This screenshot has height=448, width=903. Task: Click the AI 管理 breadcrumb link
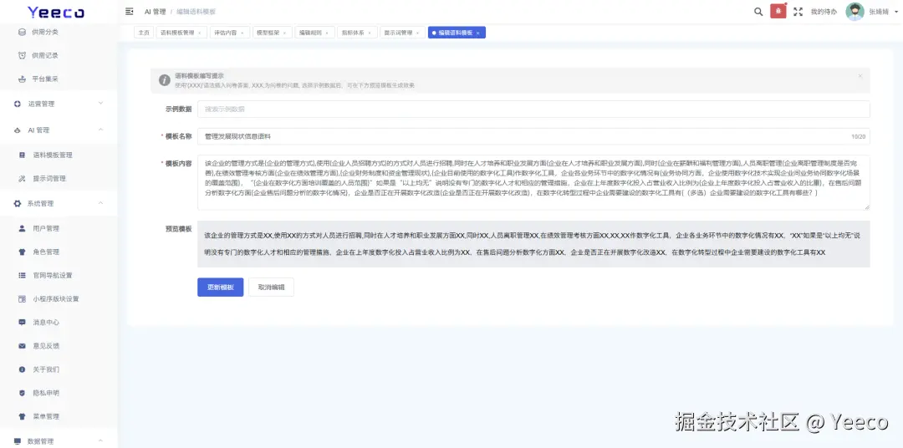tap(155, 12)
